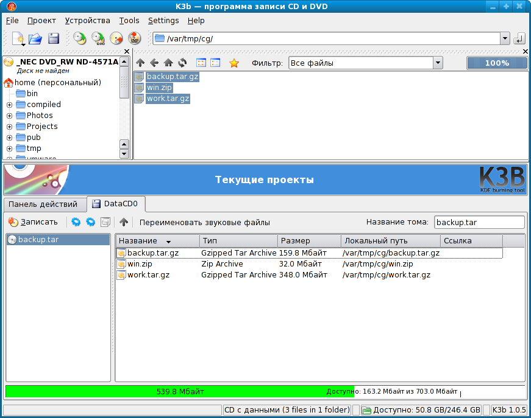Screen dimensions: 531x418
Task: Expand the tmp folder
Action: point(10,148)
